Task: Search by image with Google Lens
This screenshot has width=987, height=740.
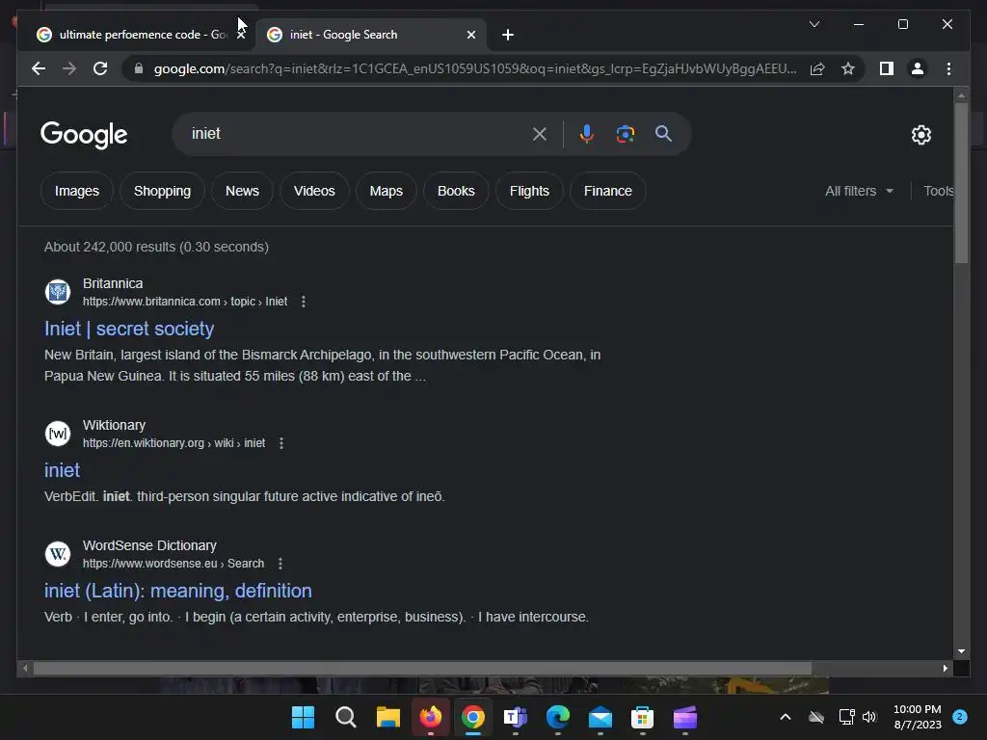Action: tap(625, 133)
